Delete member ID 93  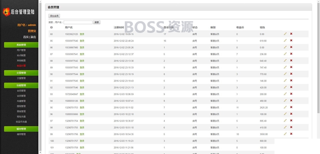291,94
